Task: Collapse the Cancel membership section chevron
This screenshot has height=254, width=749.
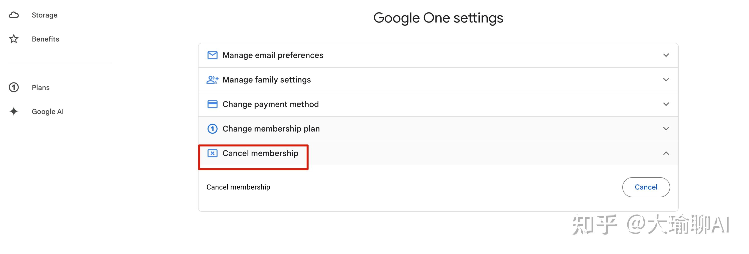Action: pos(666,153)
